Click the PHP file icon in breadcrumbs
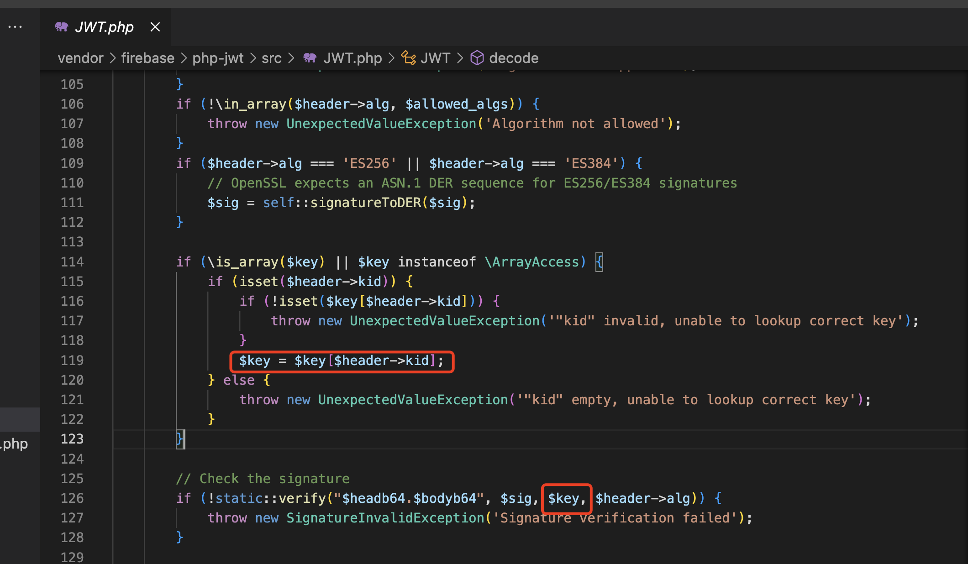 tap(310, 58)
